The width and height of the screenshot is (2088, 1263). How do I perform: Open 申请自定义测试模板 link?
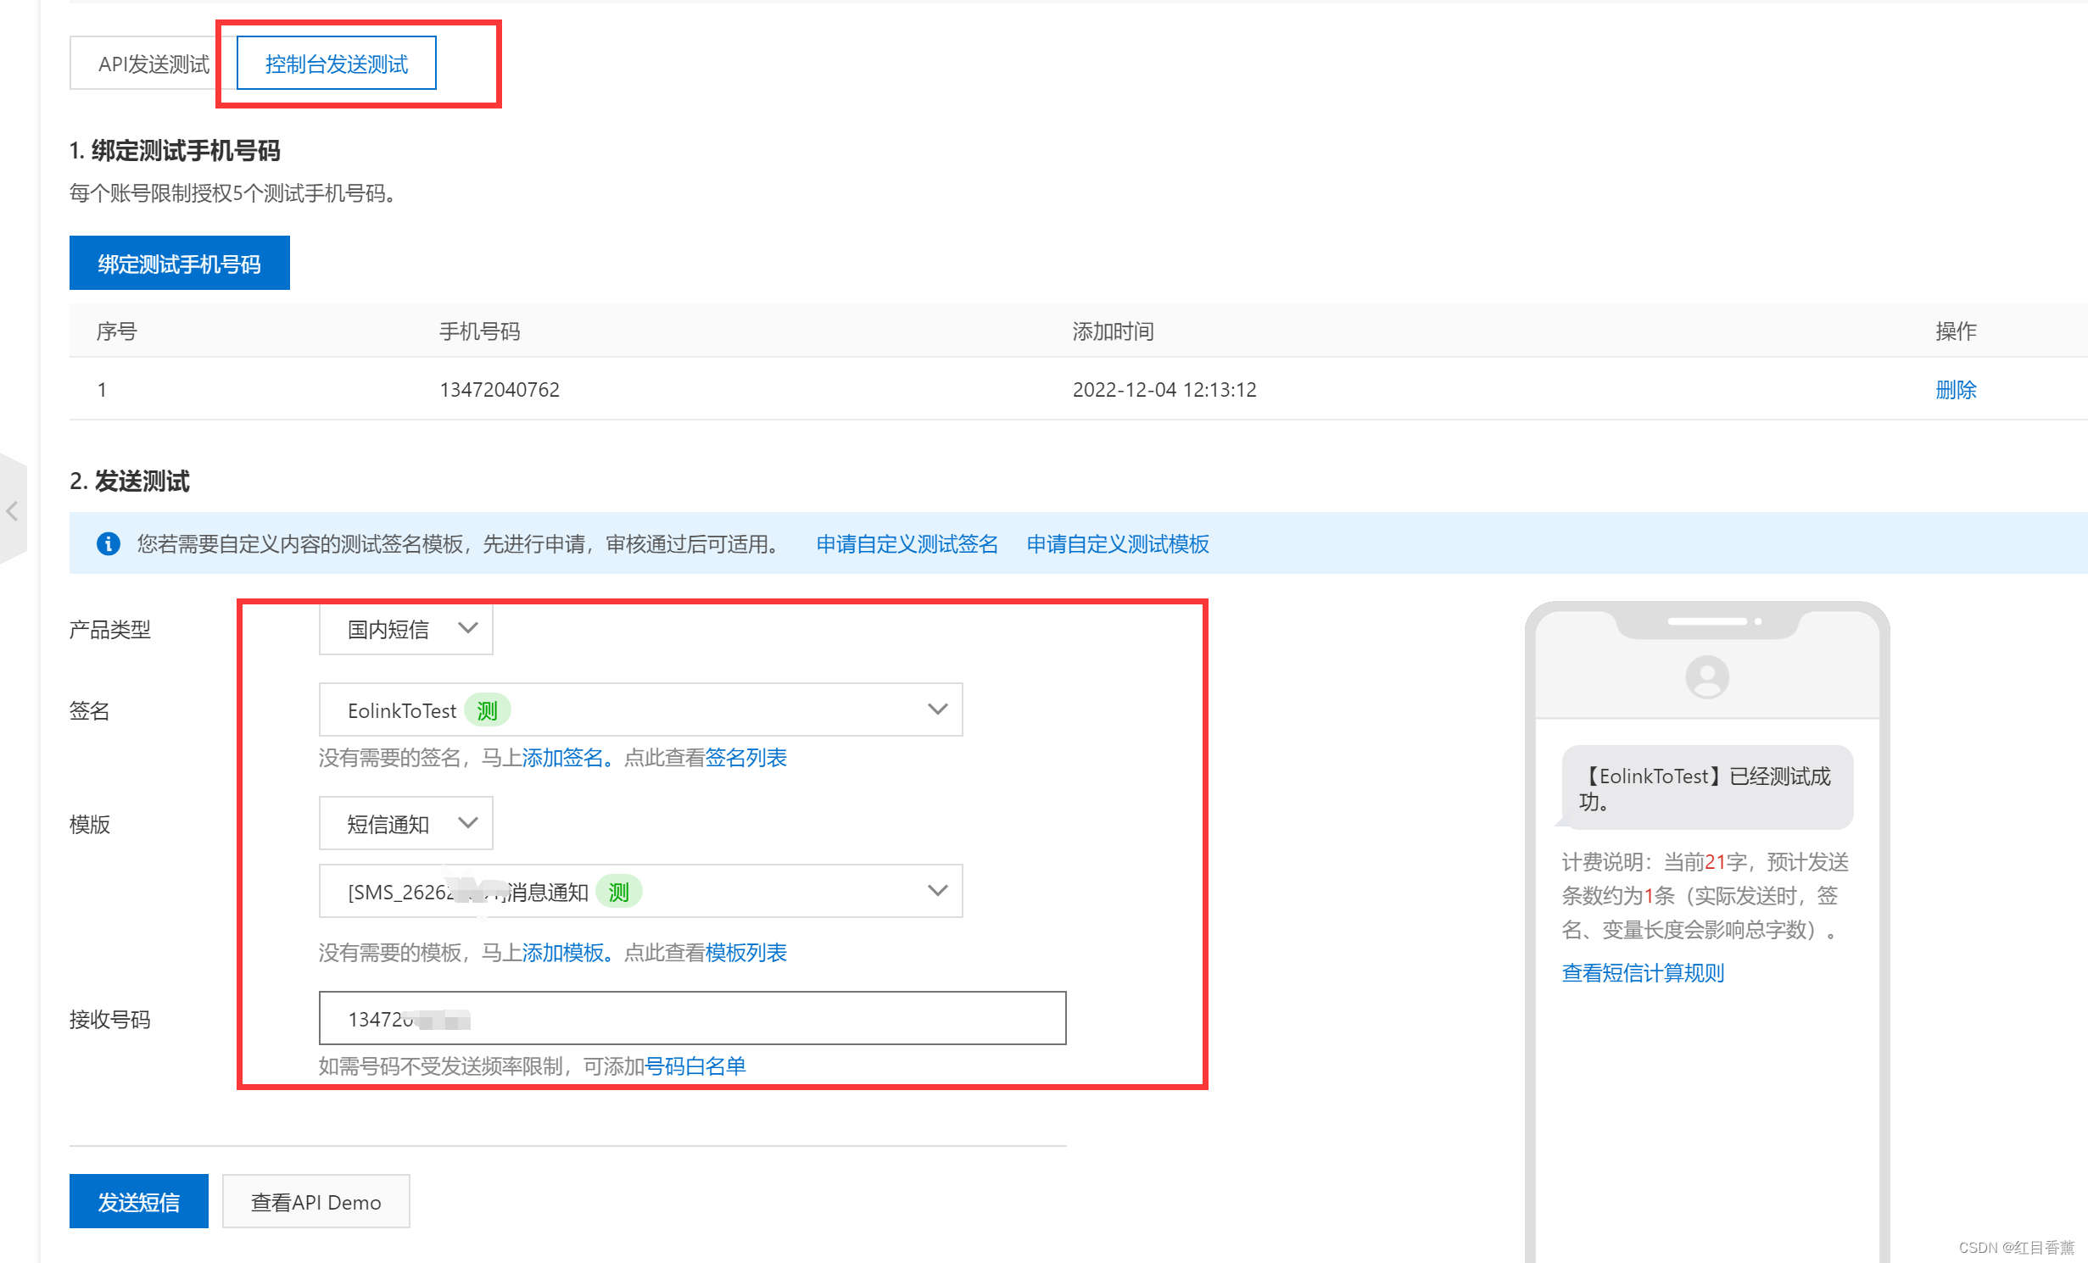pos(1118,543)
